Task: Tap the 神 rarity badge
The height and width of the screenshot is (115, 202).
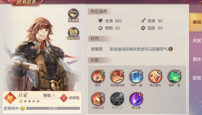Action: [10, 98]
